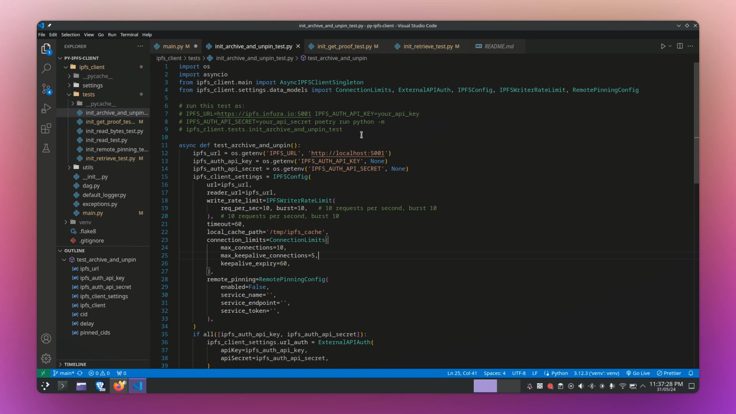736x414 pixels.
Task: Change indentation via Spaces: 4
Action: [495, 373]
